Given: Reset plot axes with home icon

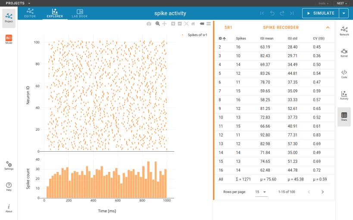Looking at the screenshot, I should click(x=193, y=24).
